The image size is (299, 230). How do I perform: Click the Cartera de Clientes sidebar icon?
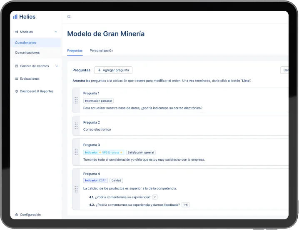tap(17, 66)
